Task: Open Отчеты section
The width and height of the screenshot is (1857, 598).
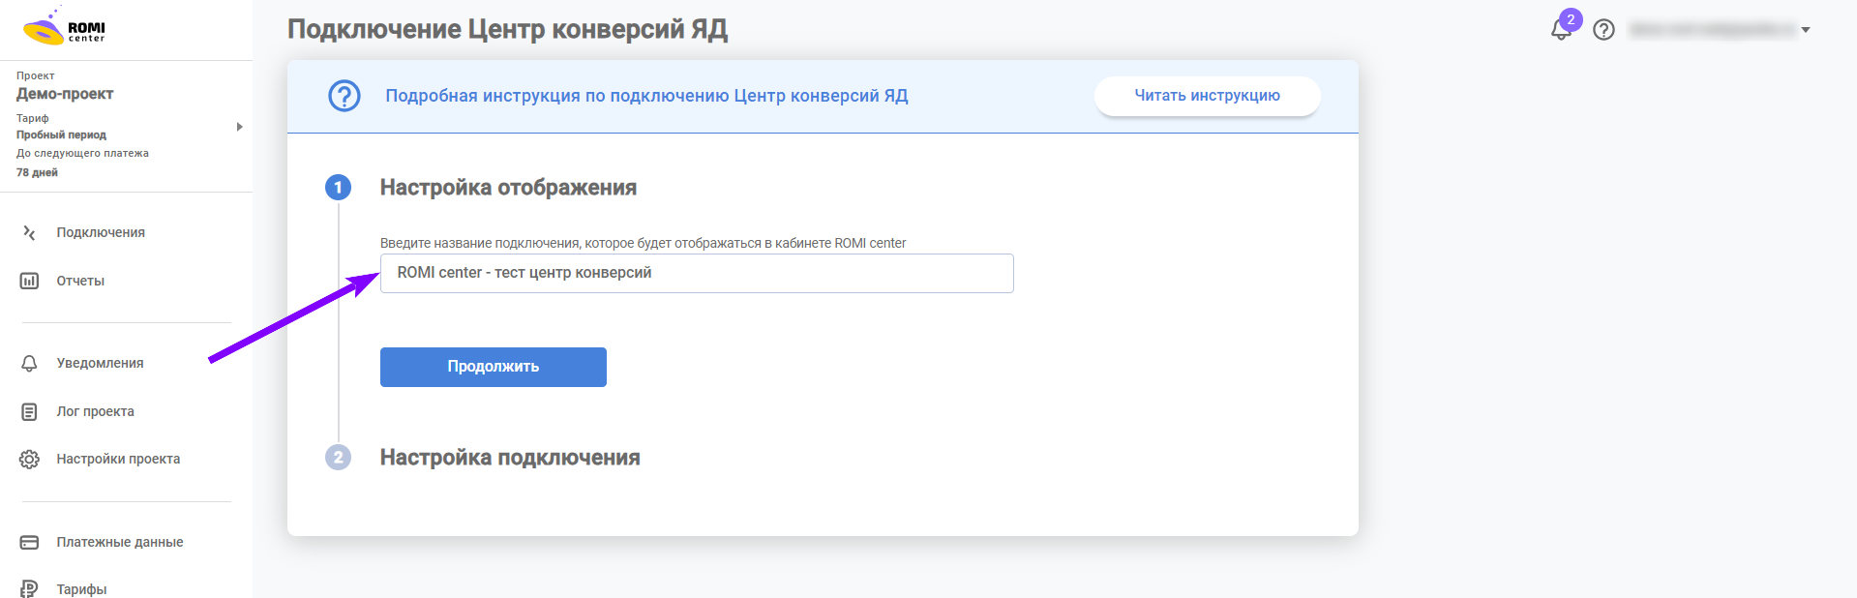Action: pyautogui.click(x=80, y=281)
